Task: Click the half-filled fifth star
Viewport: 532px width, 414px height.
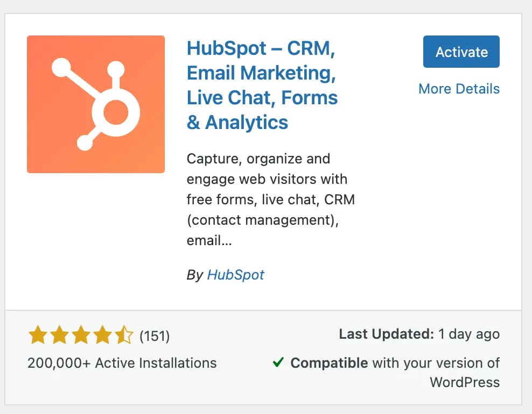Action: 125,335
